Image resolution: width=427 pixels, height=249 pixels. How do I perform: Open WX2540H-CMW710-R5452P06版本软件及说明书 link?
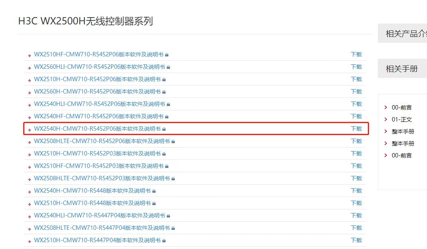point(97,129)
